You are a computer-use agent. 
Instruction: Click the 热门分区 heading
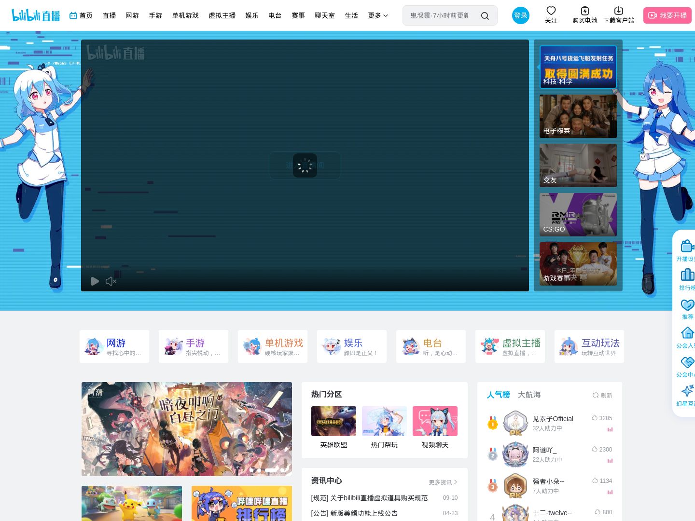tap(327, 394)
